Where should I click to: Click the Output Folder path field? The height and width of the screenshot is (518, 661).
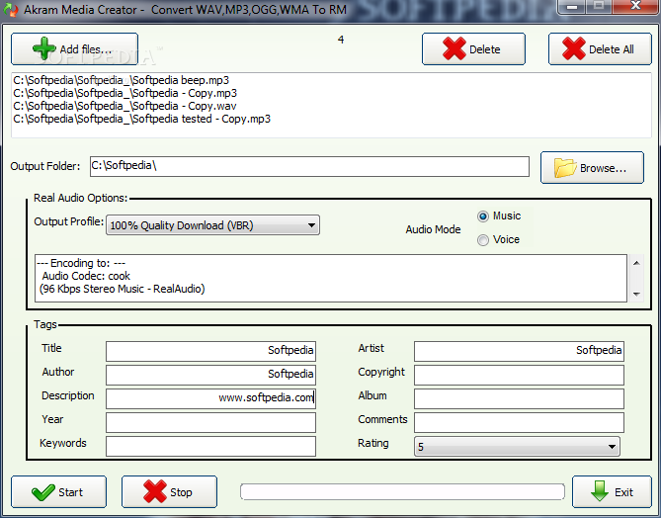(309, 166)
